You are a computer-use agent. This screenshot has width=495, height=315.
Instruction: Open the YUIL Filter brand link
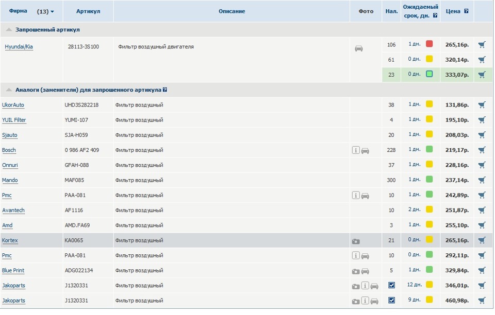pos(14,120)
